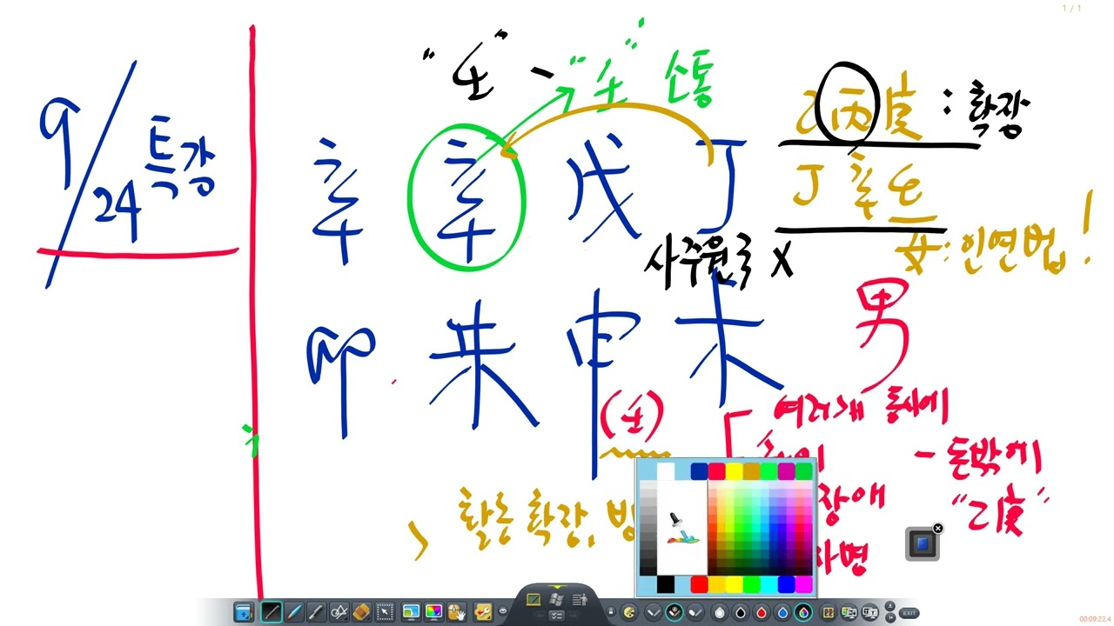Open the checklist menu below mode tabs

[556, 616]
